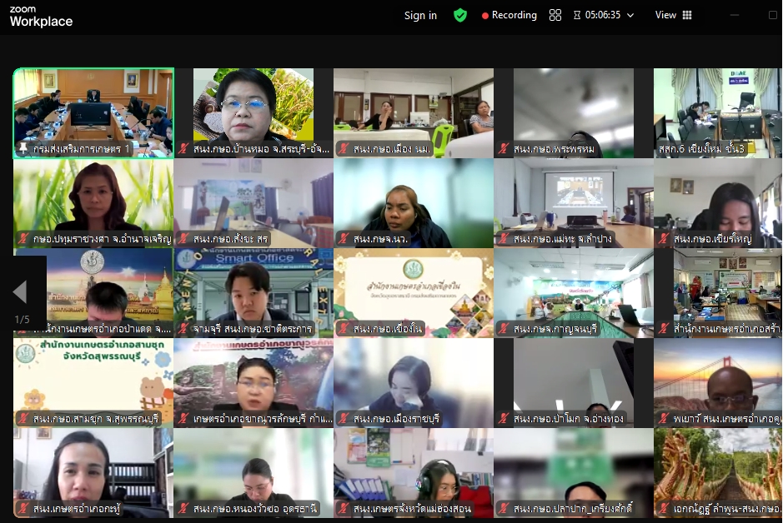
Task: Click the pin icon on กรมส่งเสริมการเกษตร 1
Action: pyautogui.click(x=23, y=149)
